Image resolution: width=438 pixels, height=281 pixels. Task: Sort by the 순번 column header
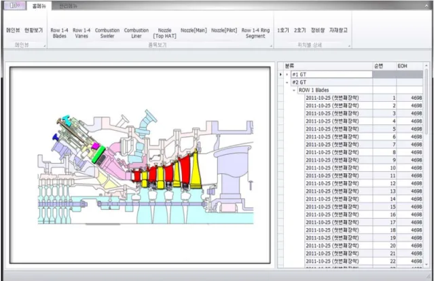[384, 66]
